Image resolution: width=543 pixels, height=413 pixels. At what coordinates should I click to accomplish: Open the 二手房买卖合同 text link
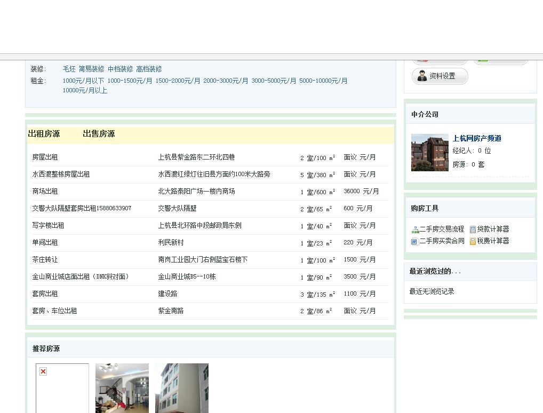pos(442,241)
